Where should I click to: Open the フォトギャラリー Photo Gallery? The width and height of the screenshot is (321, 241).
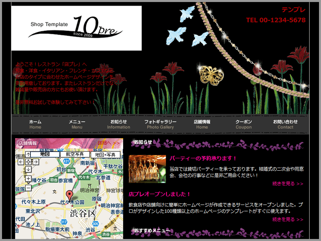click(160, 124)
